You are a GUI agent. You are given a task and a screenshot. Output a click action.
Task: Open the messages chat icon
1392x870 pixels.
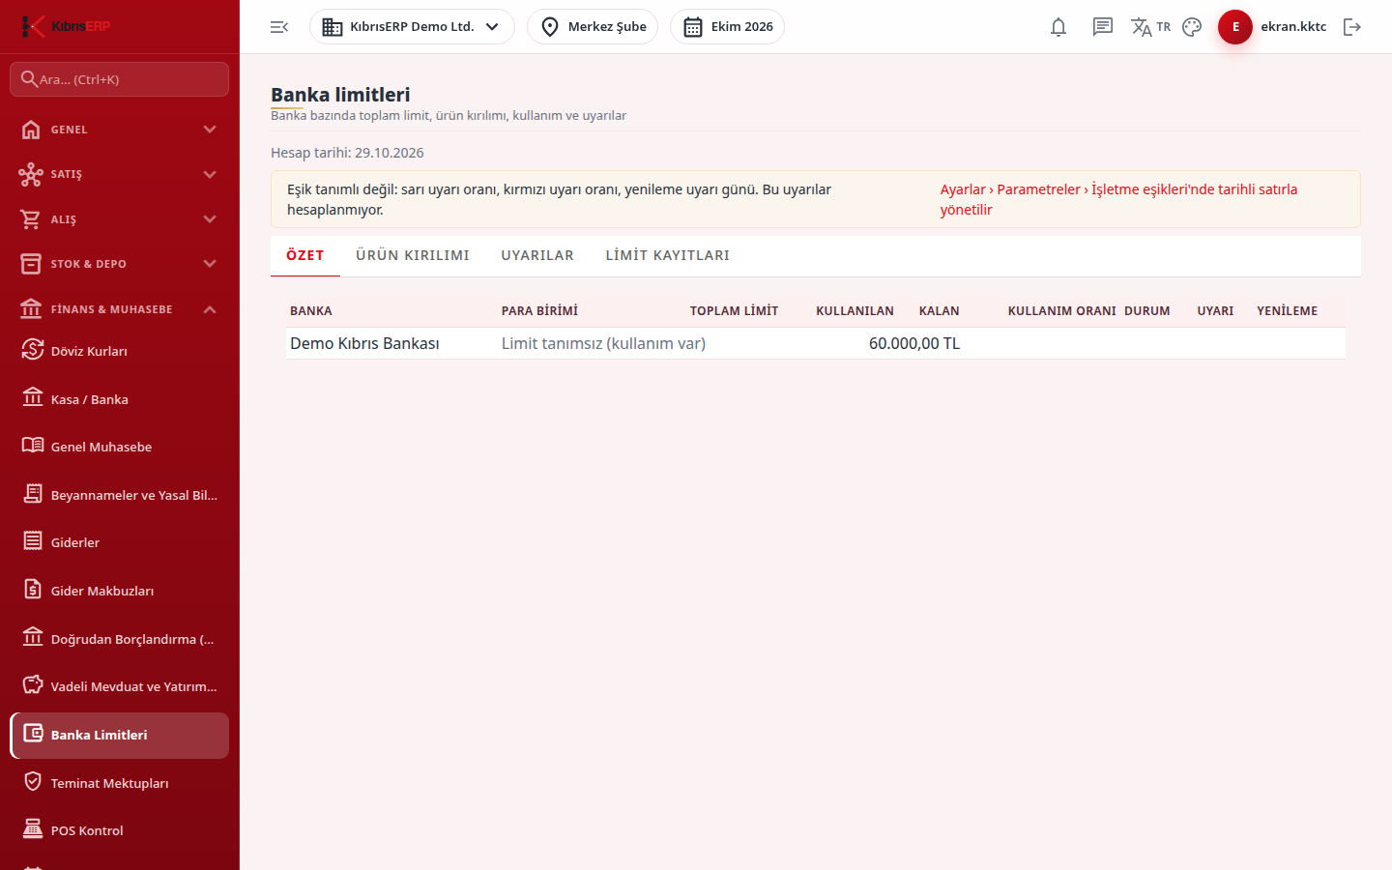click(x=1103, y=27)
